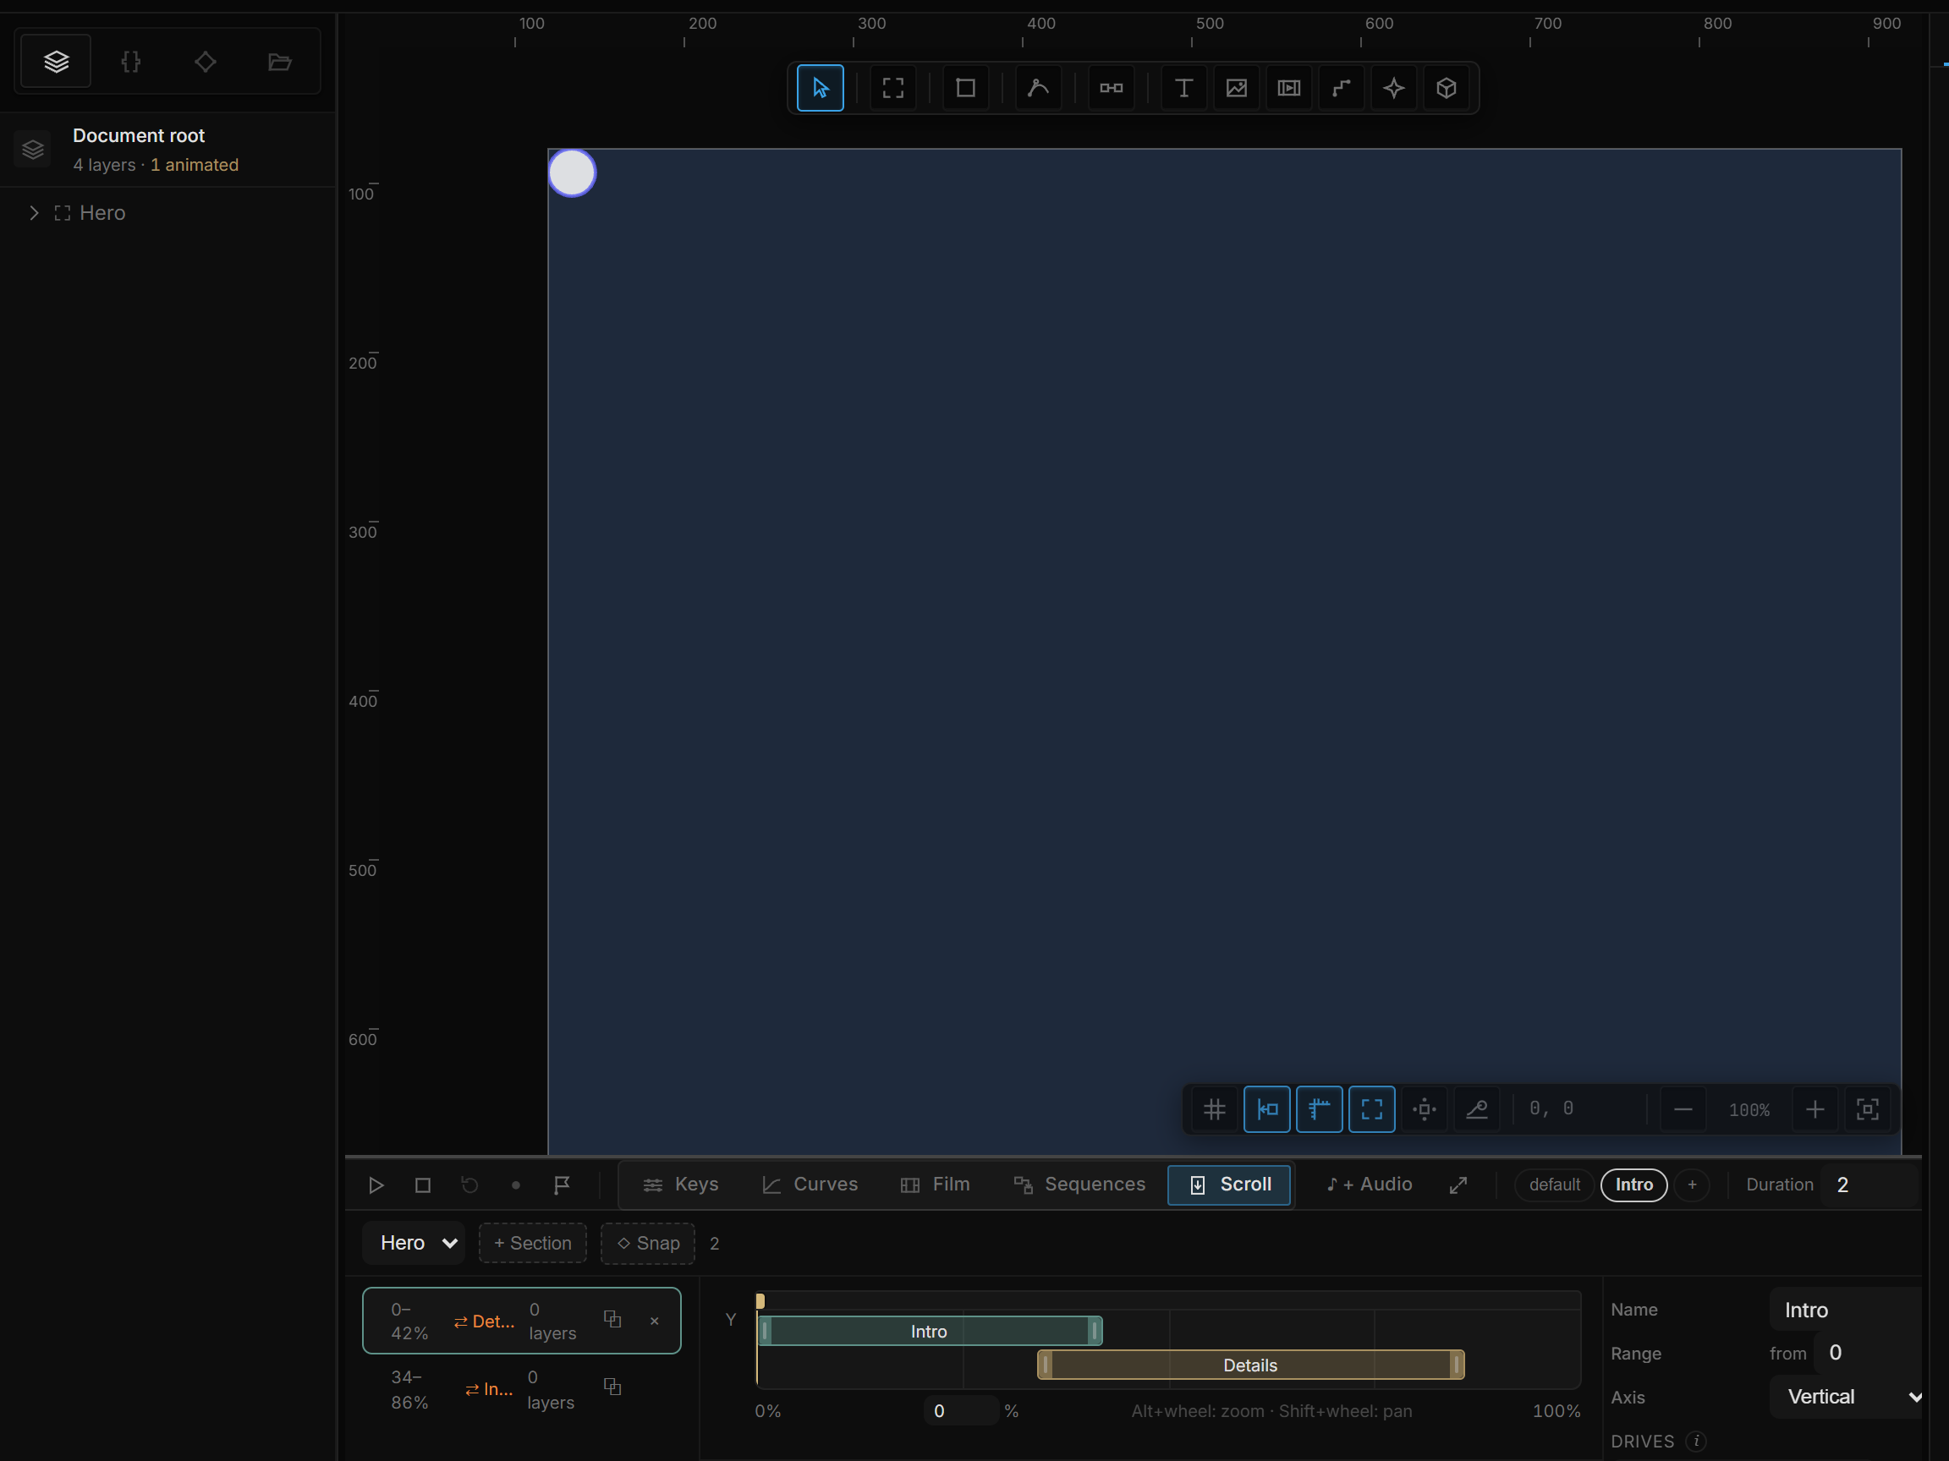
Task: Choose the Text tool
Action: coord(1183,88)
